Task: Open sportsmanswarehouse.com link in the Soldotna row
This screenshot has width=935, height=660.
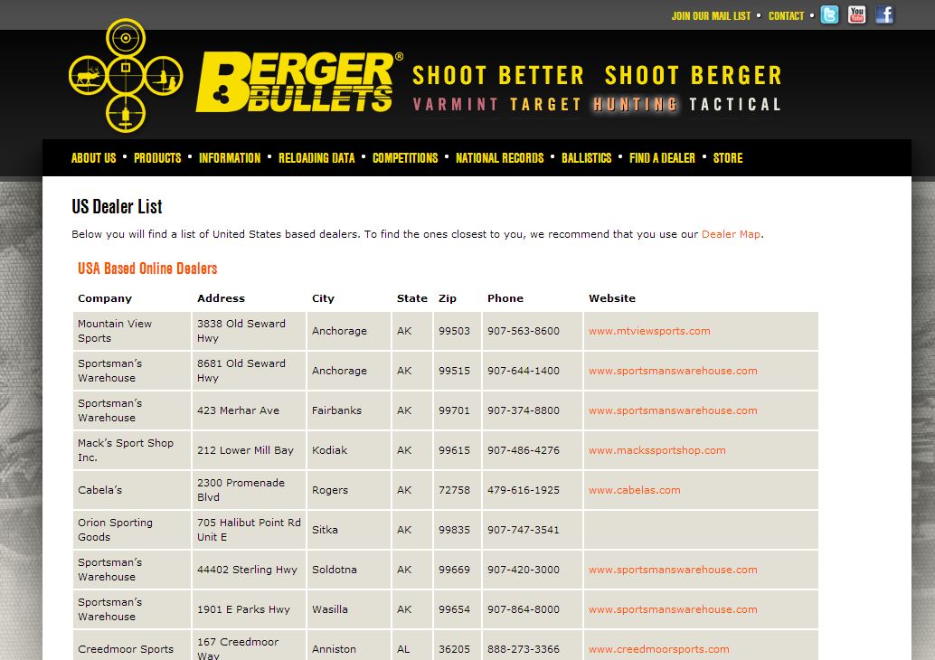Action: click(673, 570)
